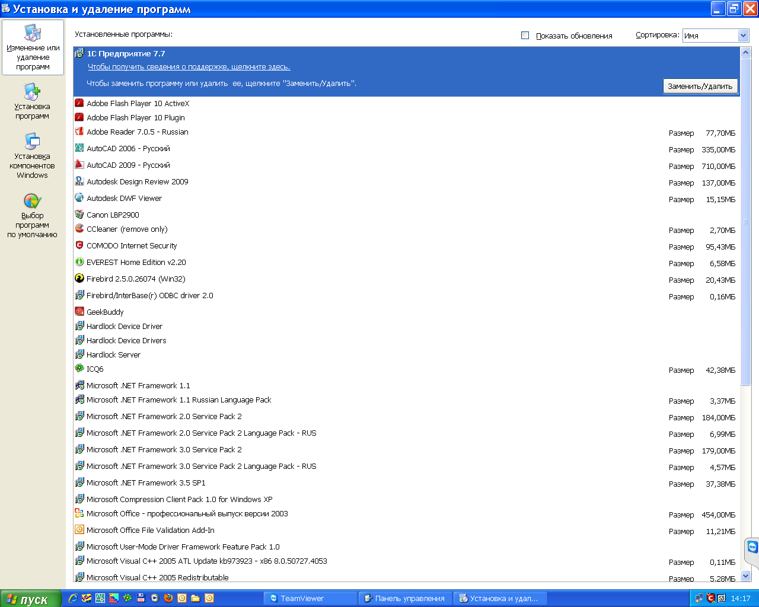This screenshot has width=759, height=607.
Task: Select "Microsoft Compression Client Pack 1.0 for Windows XP"
Action: click(x=407, y=499)
